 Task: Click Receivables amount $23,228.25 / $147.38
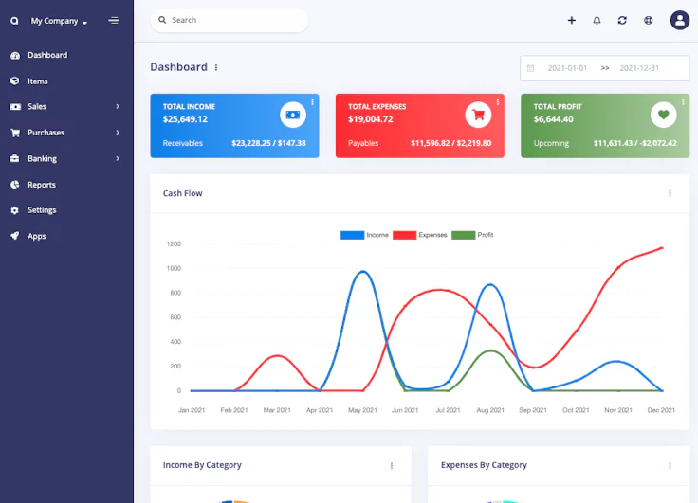tap(269, 143)
